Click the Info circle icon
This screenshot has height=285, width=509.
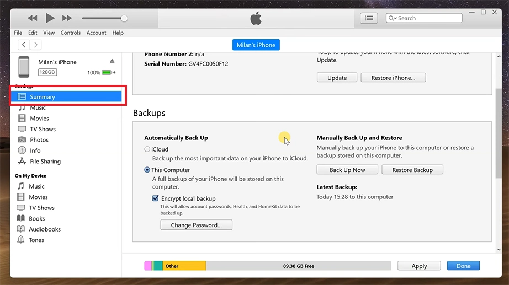22,150
